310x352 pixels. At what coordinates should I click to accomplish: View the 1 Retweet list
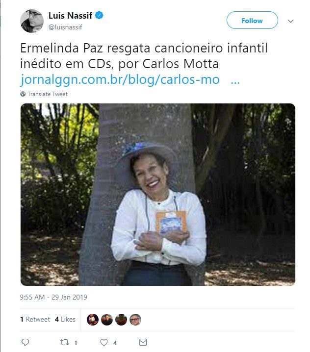(x=35, y=319)
